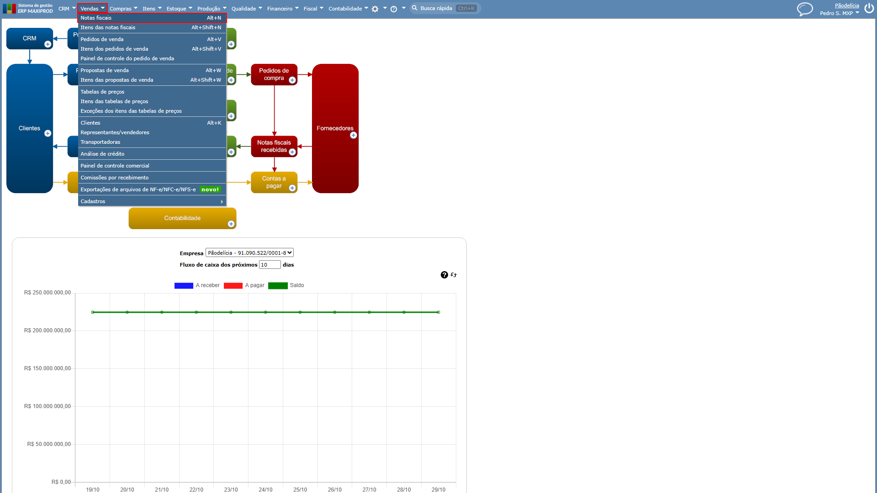Image resolution: width=877 pixels, height=493 pixels.
Task: Click the search magnifier icon
Action: pos(415,8)
